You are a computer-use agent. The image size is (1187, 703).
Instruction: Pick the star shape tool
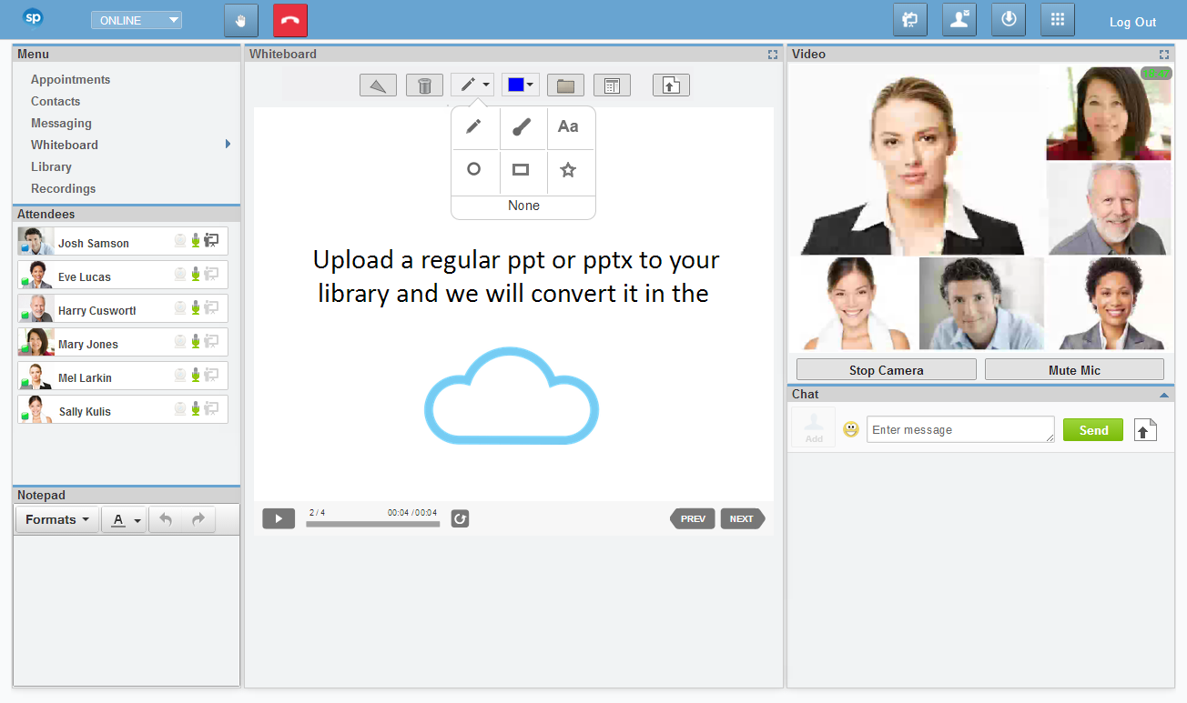pyautogui.click(x=569, y=170)
